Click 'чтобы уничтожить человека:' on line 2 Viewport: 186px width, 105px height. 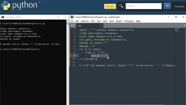click(99, 33)
